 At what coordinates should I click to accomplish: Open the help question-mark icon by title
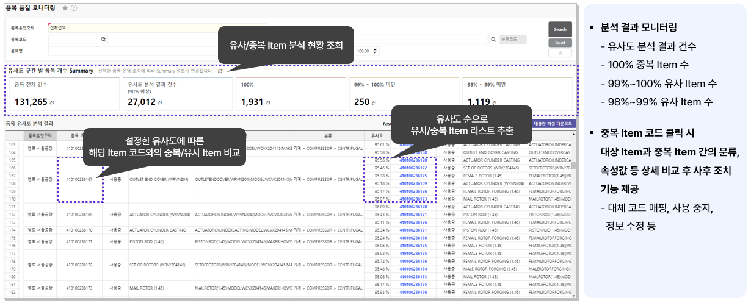pyautogui.click(x=74, y=8)
